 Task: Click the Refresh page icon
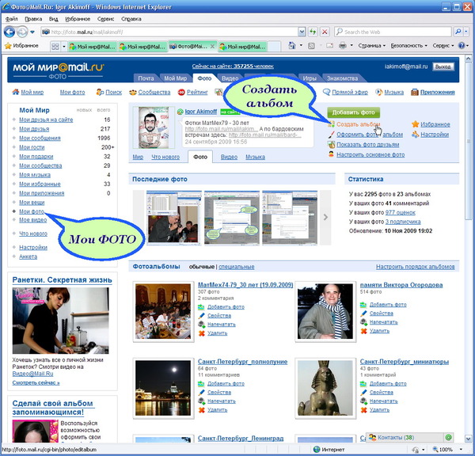(313, 32)
